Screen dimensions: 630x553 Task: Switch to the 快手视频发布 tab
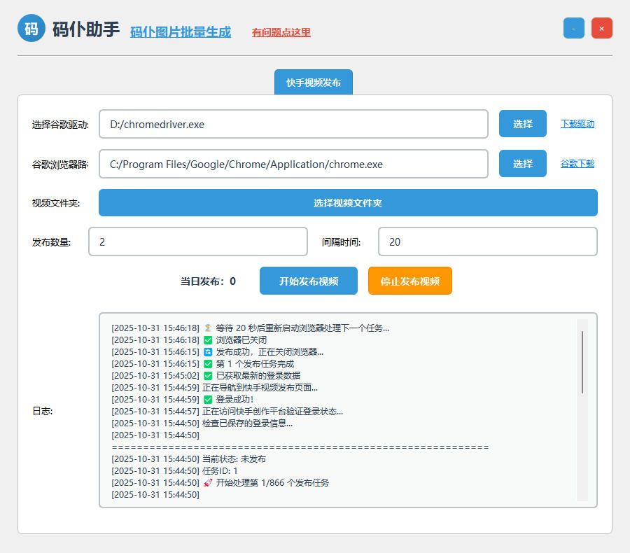(x=313, y=82)
